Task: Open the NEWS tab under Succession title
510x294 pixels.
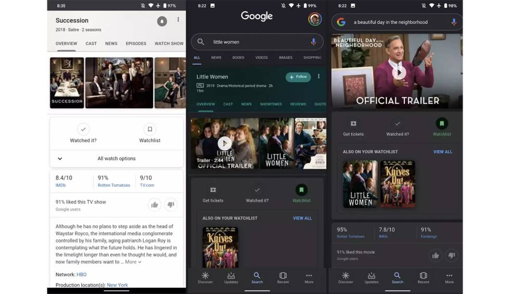Action: [111, 44]
